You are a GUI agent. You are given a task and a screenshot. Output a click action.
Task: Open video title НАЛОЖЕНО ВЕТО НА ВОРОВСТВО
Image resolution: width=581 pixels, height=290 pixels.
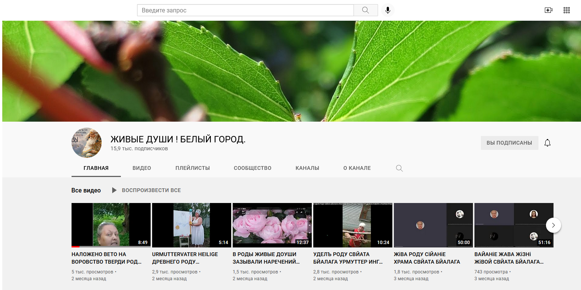pos(107,258)
